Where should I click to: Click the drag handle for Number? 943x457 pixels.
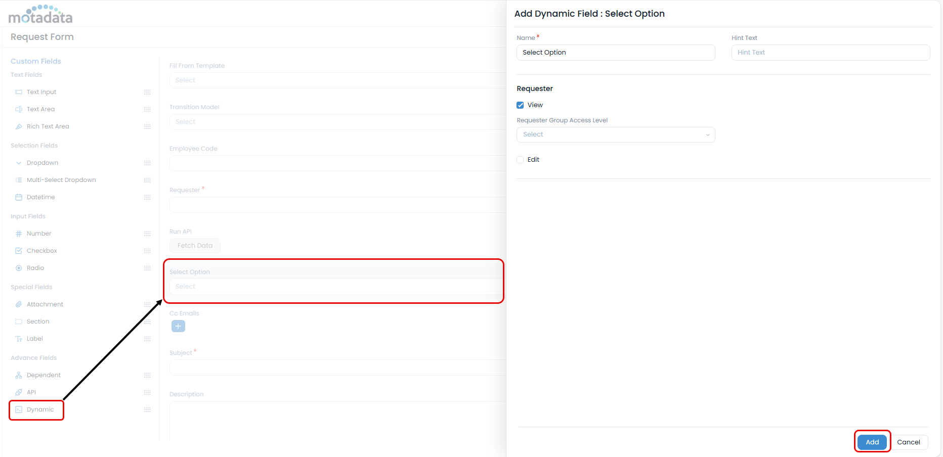click(x=147, y=234)
